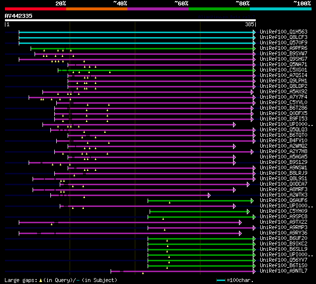Click the UniRef100_B9FI53 label
Image resolution: width=316 pixels, height=284 pixels.
click(283, 119)
